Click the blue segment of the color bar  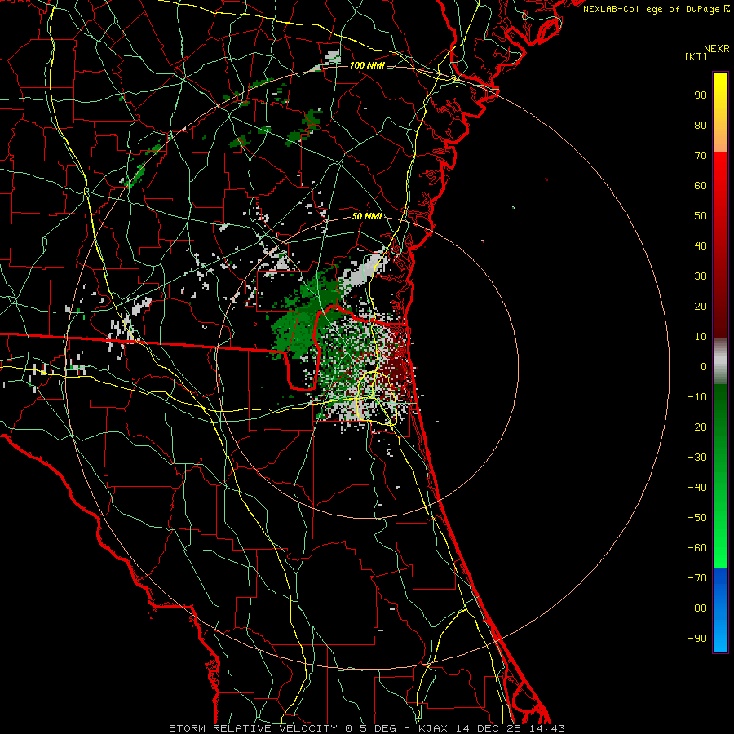[720, 609]
